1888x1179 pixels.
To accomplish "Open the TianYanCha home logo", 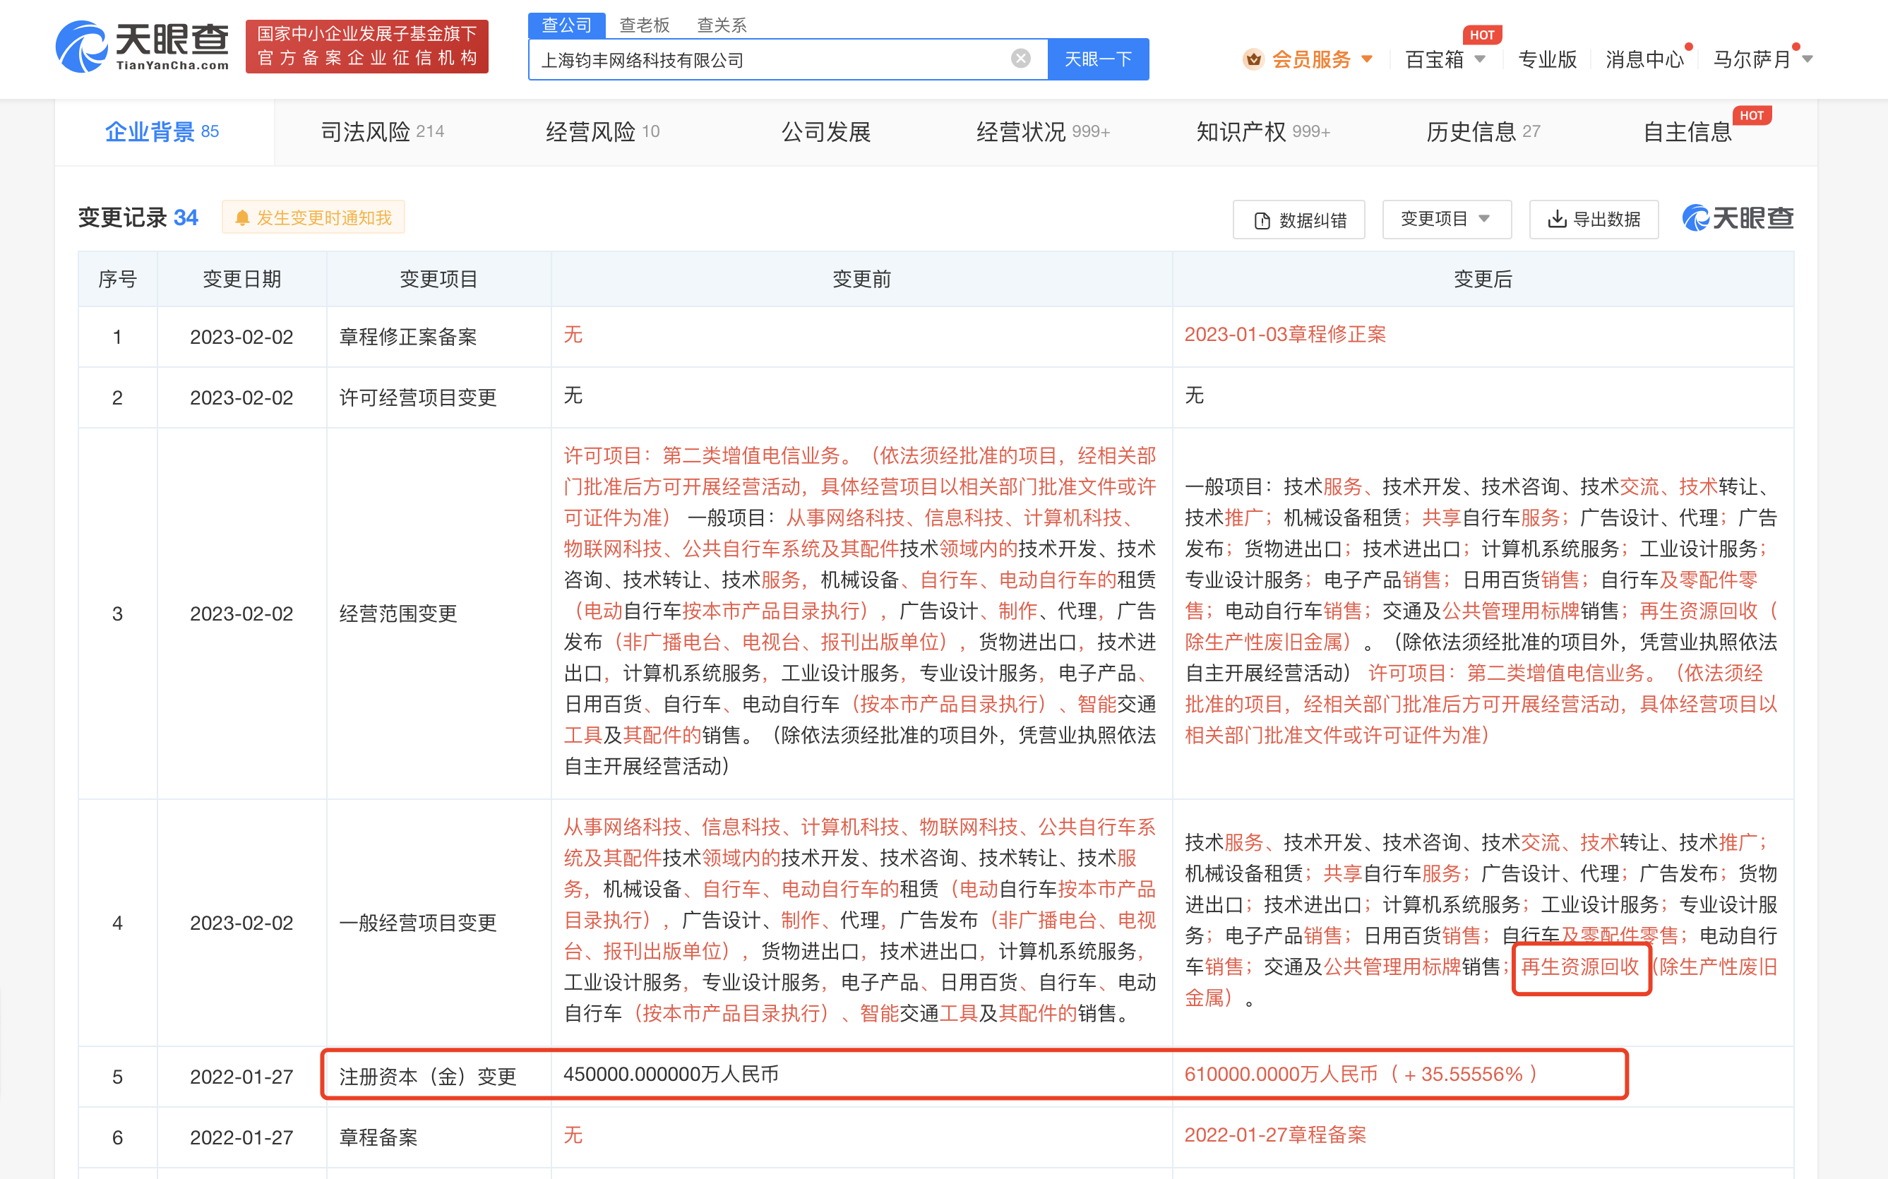I will (x=143, y=47).
